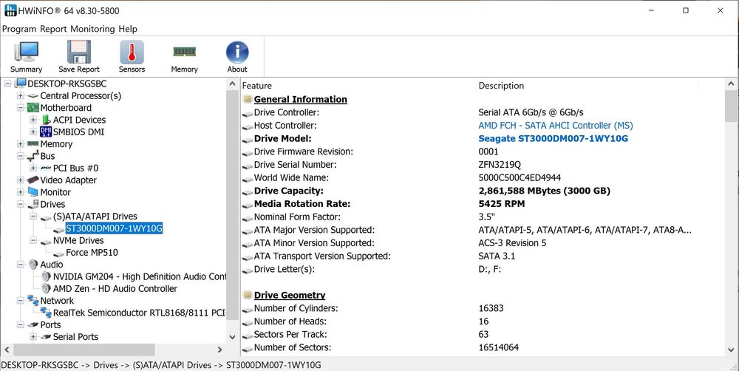This screenshot has width=739, height=371.
Task: Click the tree panel horizontal scroll right arrow
Action: [x=219, y=350]
